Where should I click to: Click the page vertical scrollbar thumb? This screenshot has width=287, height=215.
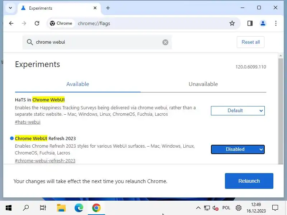click(281, 111)
